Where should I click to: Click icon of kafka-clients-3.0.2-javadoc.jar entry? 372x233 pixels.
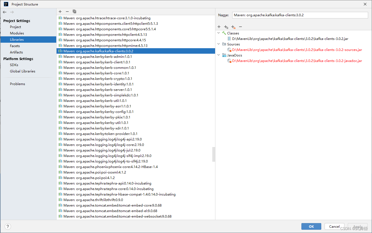[229, 61]
